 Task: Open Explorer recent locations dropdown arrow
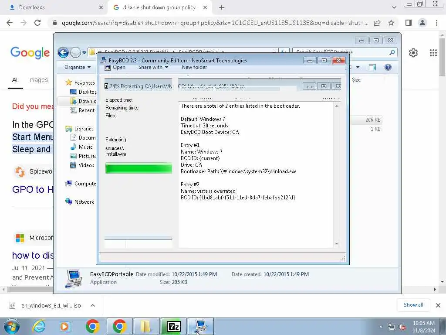tap(84, 52)
